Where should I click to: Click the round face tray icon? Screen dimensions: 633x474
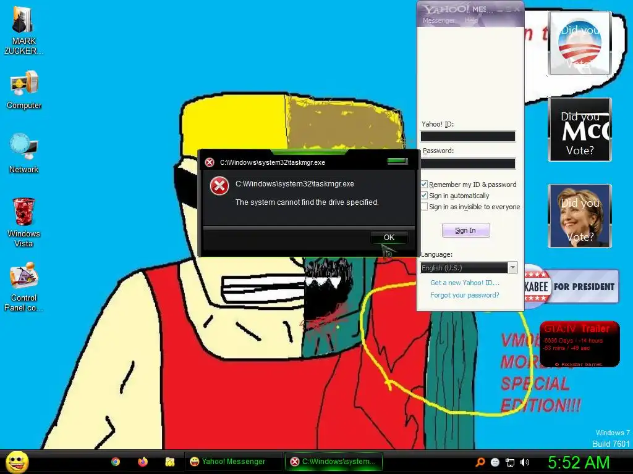[x=495, y=462]
